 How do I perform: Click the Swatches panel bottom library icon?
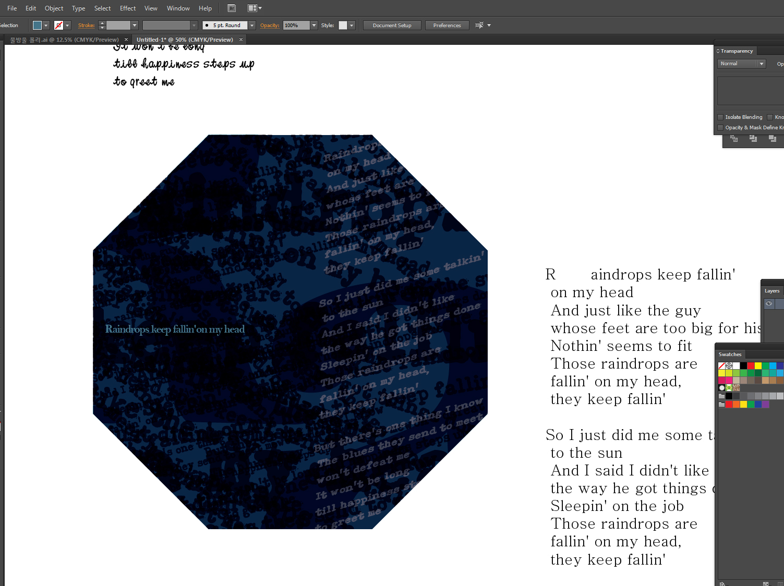[x=722, y=583]
